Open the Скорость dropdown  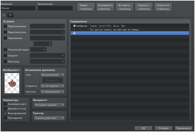coord(52,86)
